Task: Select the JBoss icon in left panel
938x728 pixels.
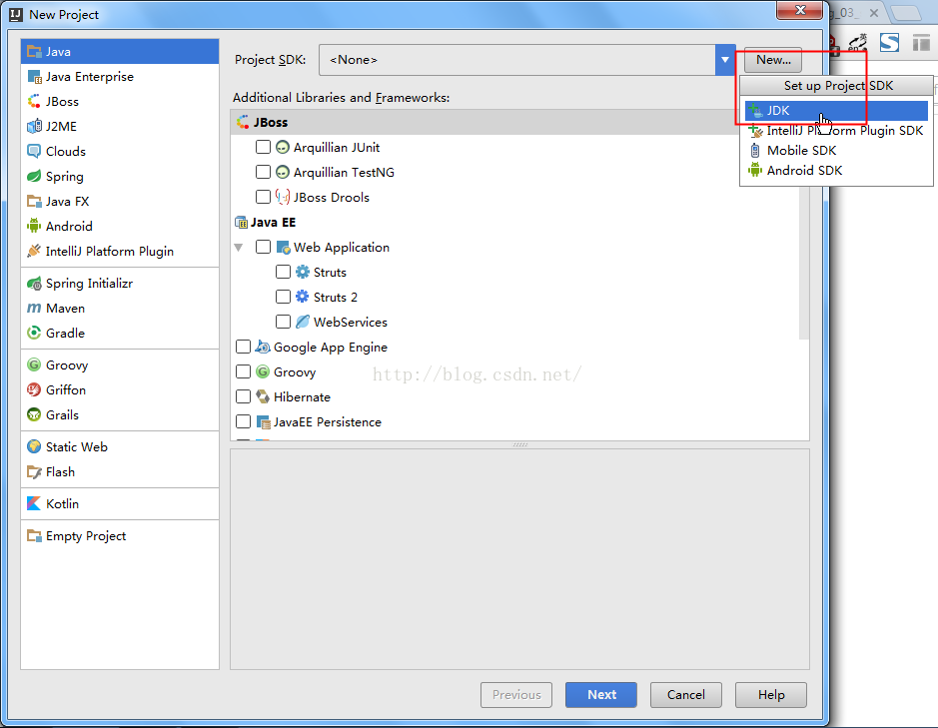Action: coord(34,102)
